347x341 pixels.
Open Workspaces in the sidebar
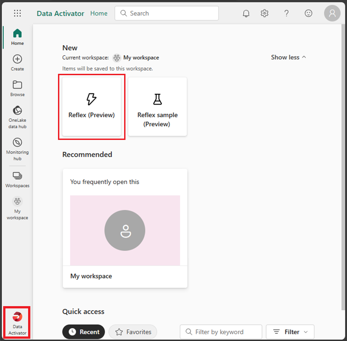coord(17,180)
